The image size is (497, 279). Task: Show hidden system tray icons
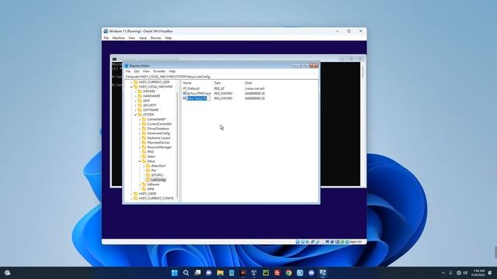coord(443,273)
